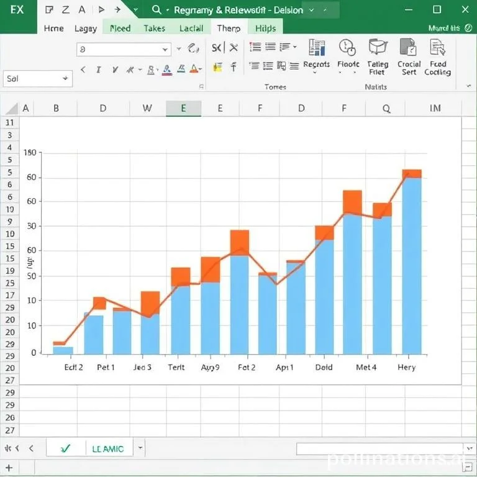
Task: Click the search magnifier in title bar
Action: [x=157, y=10]
